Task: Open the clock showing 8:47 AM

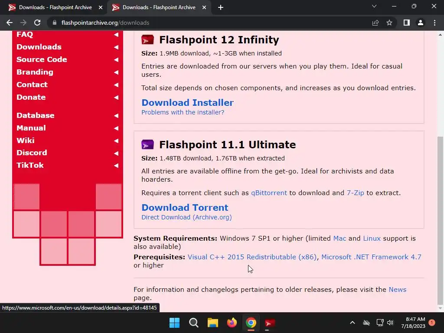Action: pos(413,323)
